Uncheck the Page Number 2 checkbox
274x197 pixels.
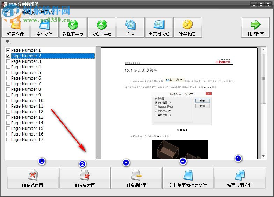point(8,56)
